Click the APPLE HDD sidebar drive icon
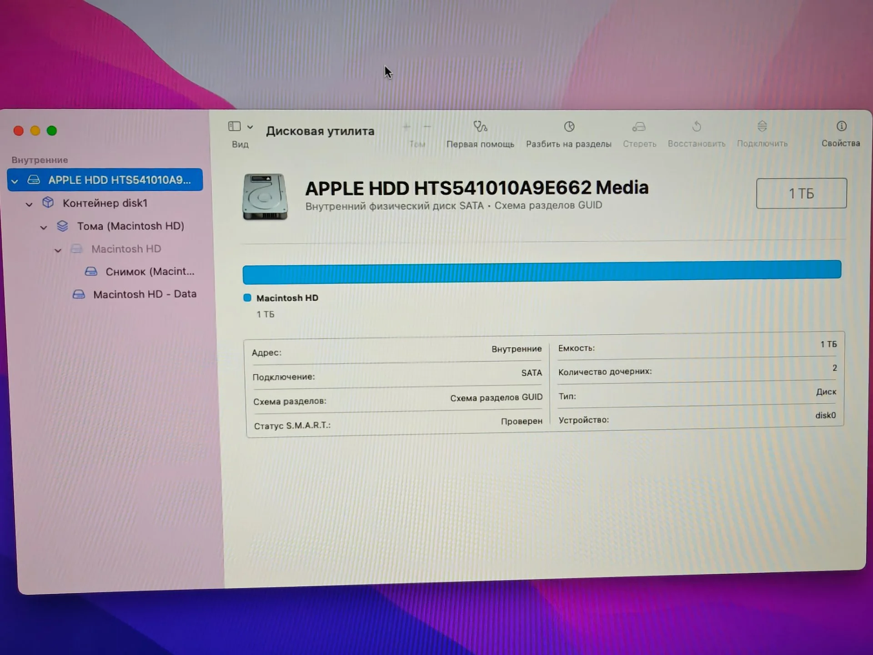Viewport: 873px width, 655px height. point(34,180)
